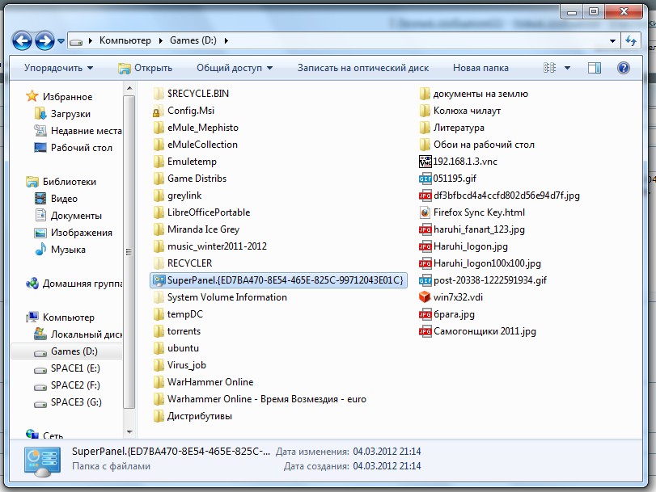Click file name Самогонщики 2011.jpg
The width and height of the screenshot is (656, 492).
click(485, 331)
